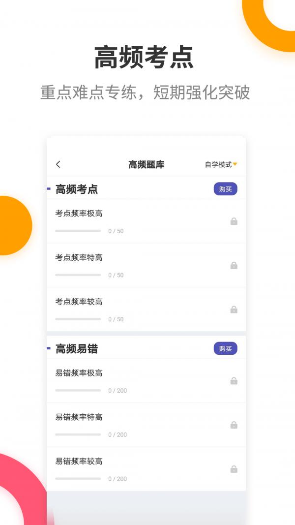Tap the lock icon beside 考点频率极高
Screen dimensions: 295x525
tap(234, 221)
